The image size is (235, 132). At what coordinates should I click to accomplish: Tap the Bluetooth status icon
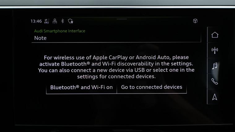pyautogui.click(x=63, y=21)
